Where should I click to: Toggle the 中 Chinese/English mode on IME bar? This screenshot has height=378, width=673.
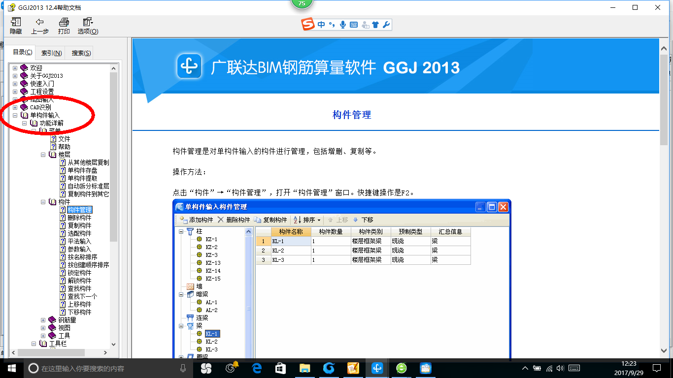[x=321, y=24]
